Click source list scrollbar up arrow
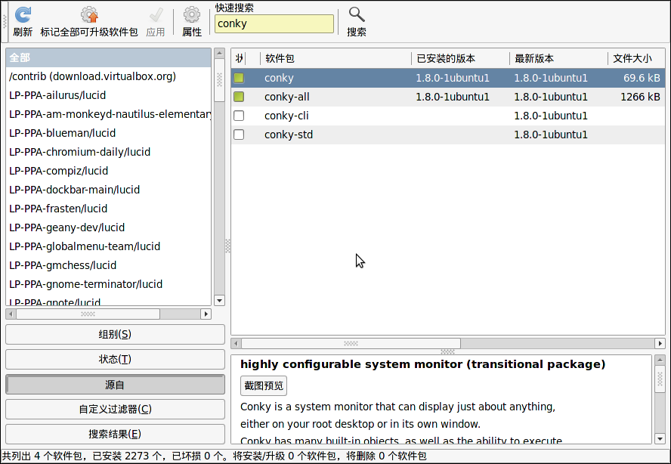671x464 pixels. coord(220,53)
